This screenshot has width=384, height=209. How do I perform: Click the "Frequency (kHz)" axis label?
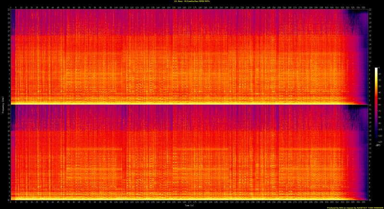[x=3, y=104]
